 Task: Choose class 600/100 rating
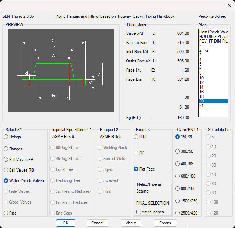[x=185, y=176]
